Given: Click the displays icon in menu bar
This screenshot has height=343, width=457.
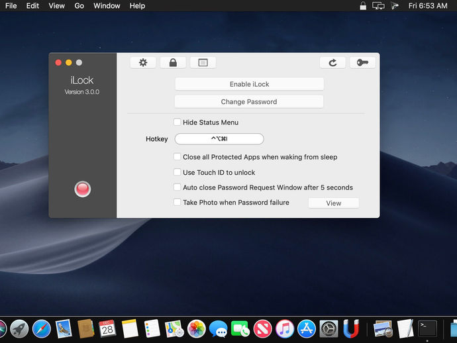Looking at the screenshot, I should click(x=378, y=6).
